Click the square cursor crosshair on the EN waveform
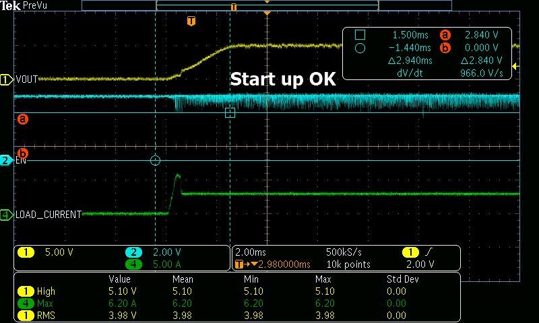This screenshot has width=539, height=323. coord(230,112)
